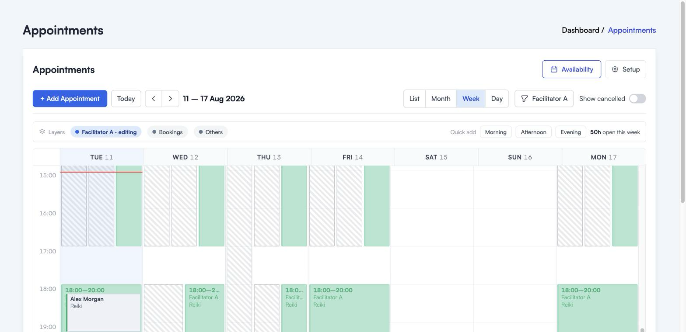
Task: Click the THU 13 column header
Action: coord(269,157)
